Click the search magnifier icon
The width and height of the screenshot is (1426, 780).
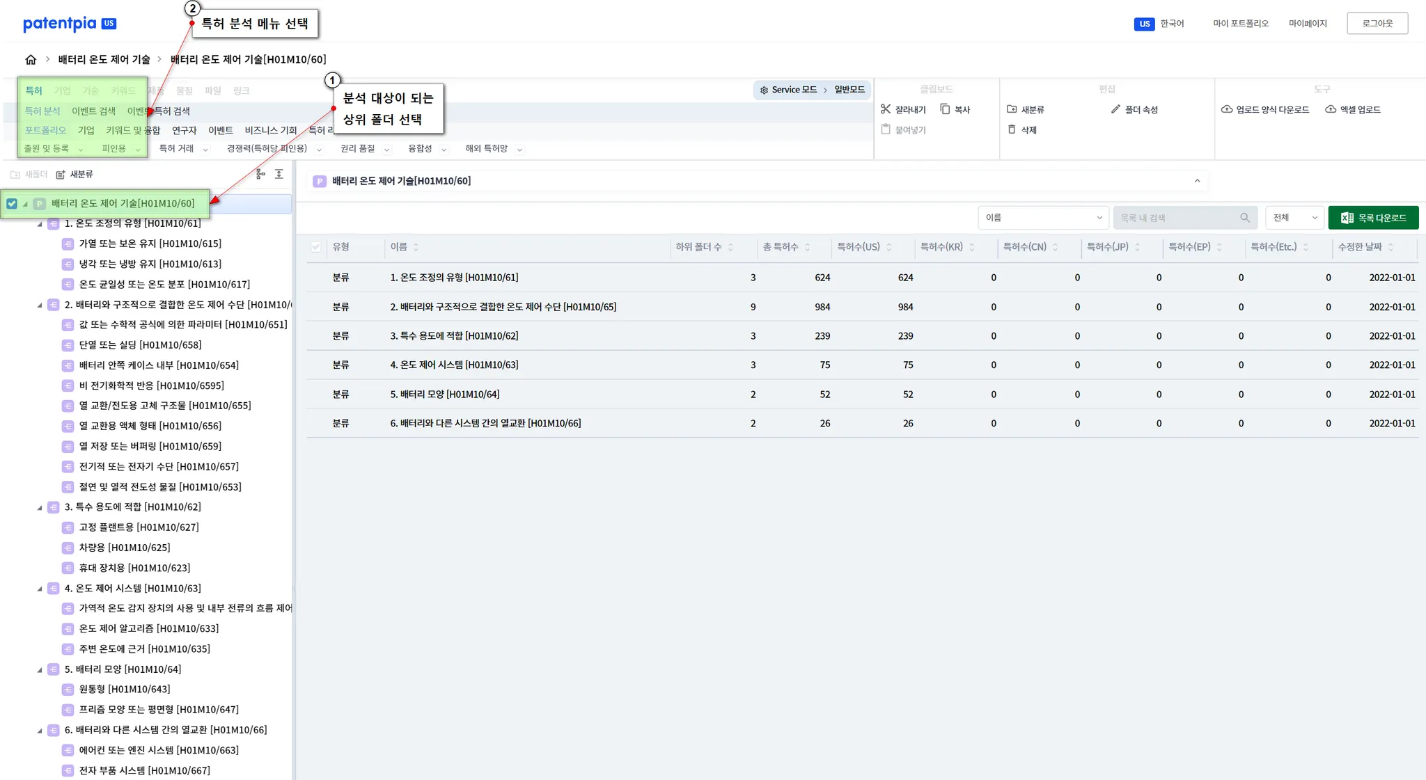point(1245,218)
